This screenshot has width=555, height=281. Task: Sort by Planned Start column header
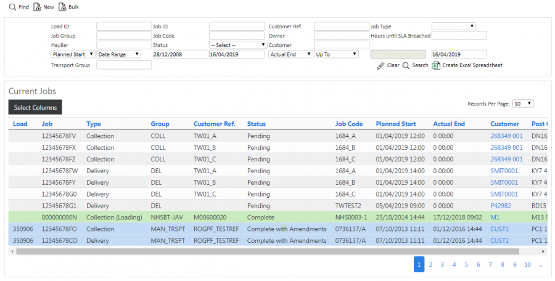pos(396,124)
